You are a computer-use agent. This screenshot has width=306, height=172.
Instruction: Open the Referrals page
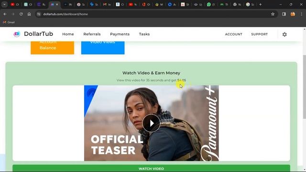[x=92, y=34]
